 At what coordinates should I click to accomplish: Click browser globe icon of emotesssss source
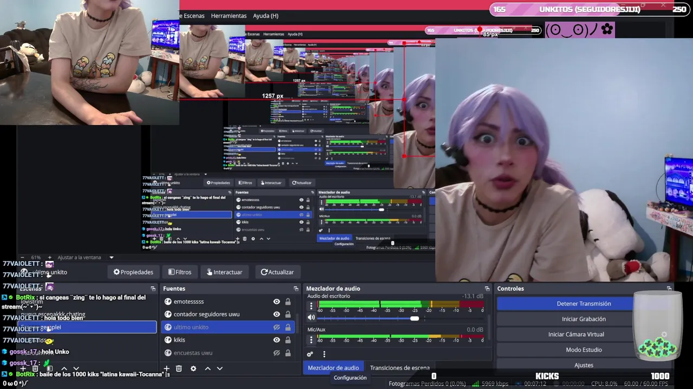click(x=168, y=301)
